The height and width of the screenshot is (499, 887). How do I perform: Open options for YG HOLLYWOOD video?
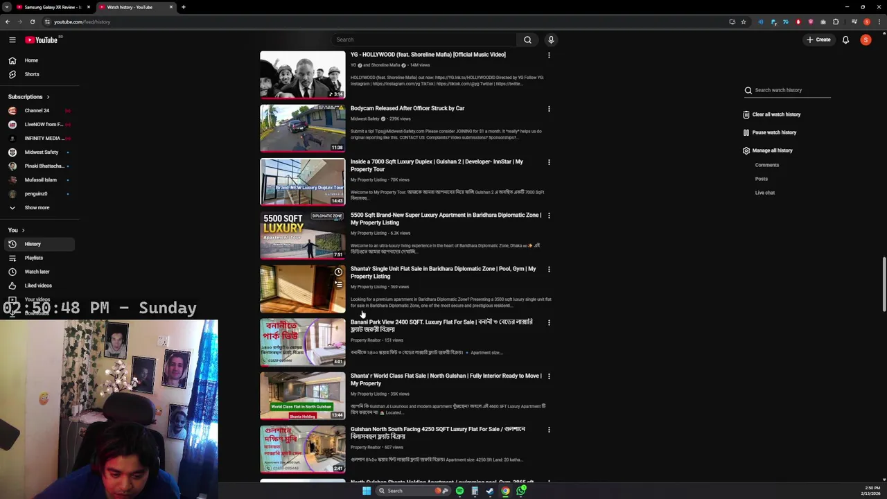tap(549, 55)
